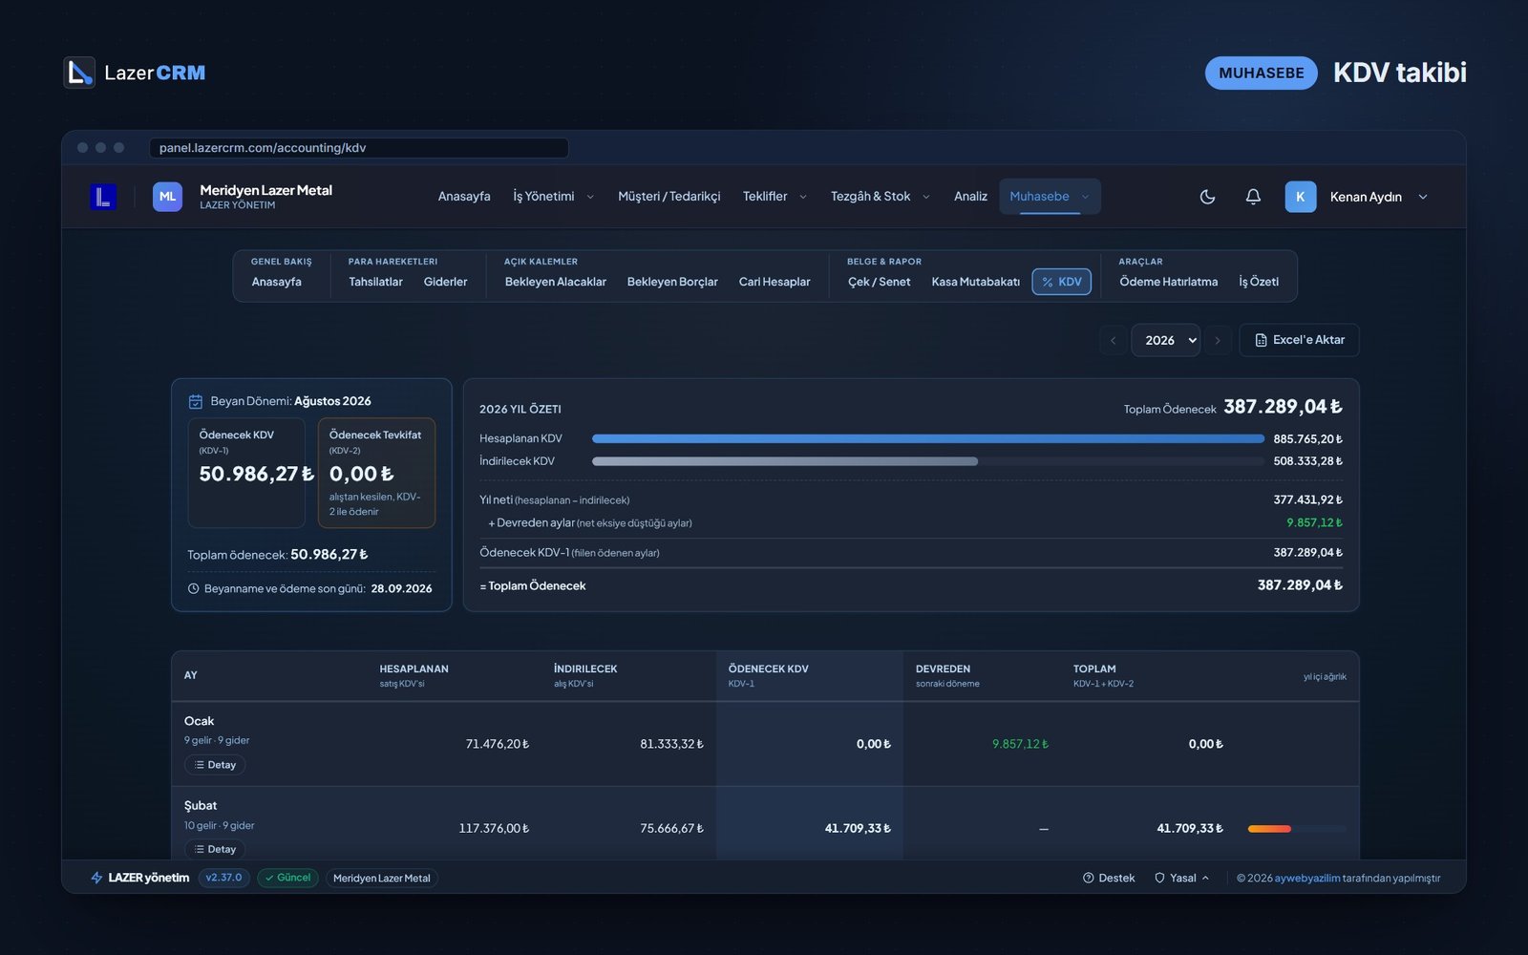Open the Bekleyen Alacaklar tab
This screenshot has width=1528, height=955.
click(x=556, y=282)
